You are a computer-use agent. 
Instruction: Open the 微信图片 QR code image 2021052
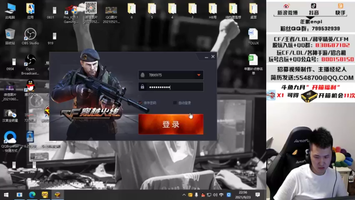(x=91, y=12)
